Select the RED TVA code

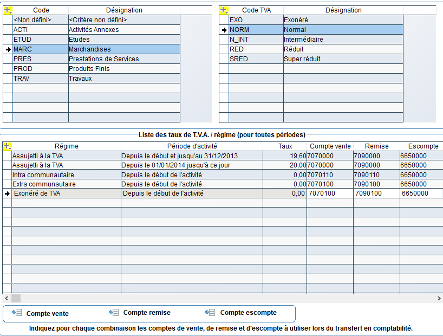tap(256, 49)
